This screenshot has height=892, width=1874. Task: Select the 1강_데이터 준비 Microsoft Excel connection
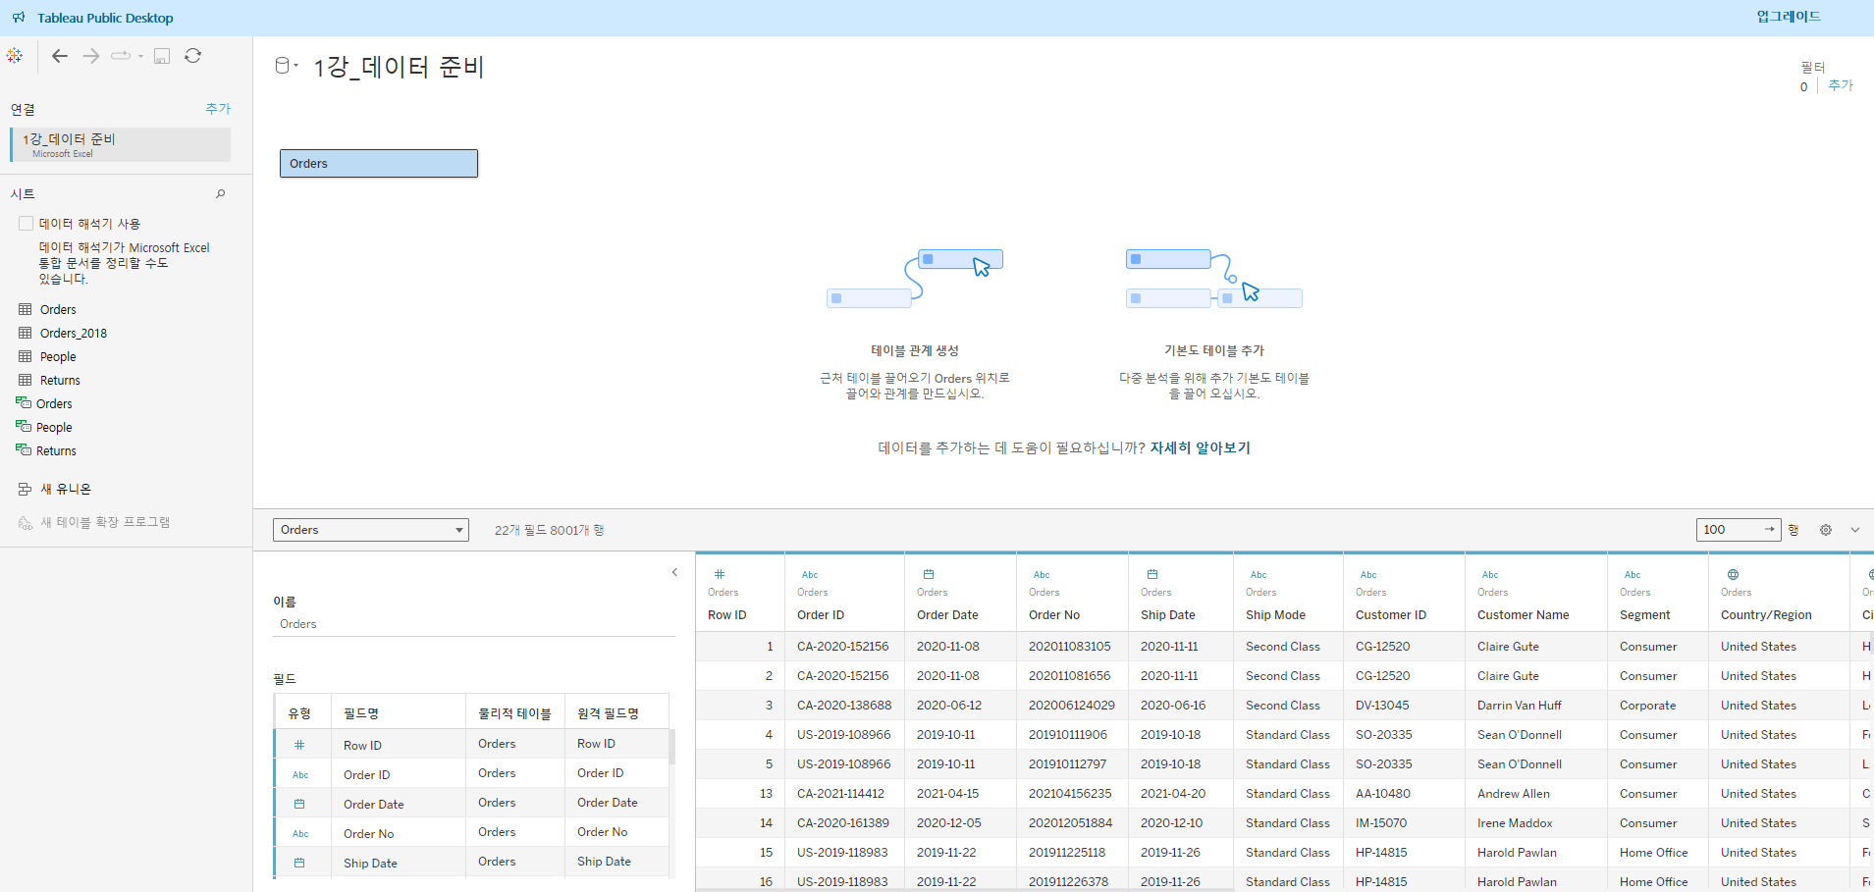(x=121, y=144)
